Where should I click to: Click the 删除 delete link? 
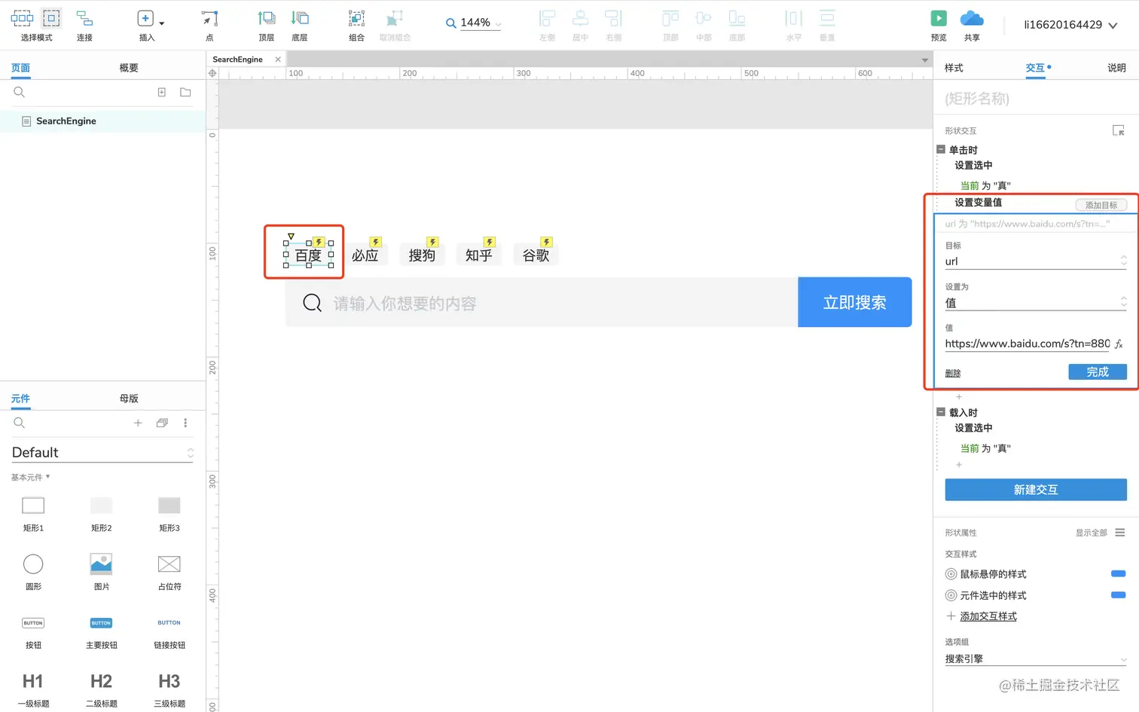(953, 374)
